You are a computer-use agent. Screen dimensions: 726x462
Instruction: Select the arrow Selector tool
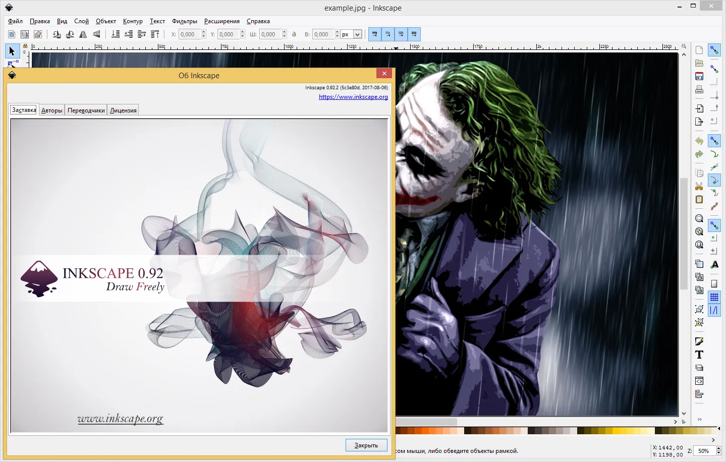coord(12,51)
